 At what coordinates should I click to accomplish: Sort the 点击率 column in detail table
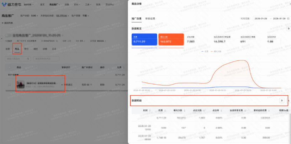(x=221, y=111)
